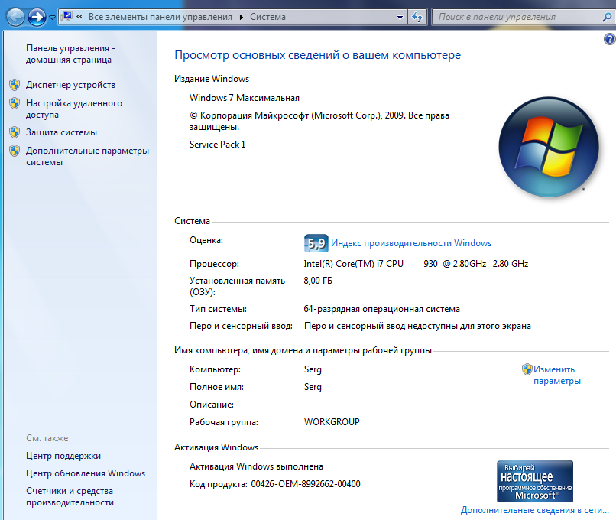This screenshot has width=616, height=520.
Task: Click the shield icon beside 'Защита системы'
Action: tap(15, 132)
